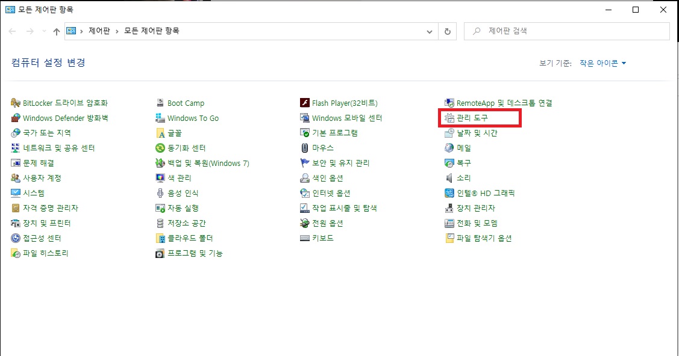Click the Back navigation arrow
Screen dimensions: 679x356
tap(12, 31)
